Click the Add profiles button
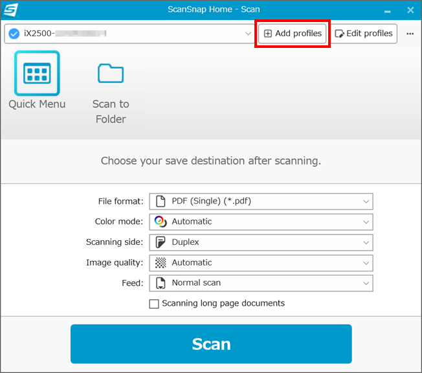 coord(293,34)
